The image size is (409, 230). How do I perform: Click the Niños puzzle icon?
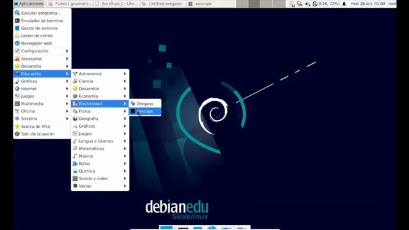click(75, 164)
